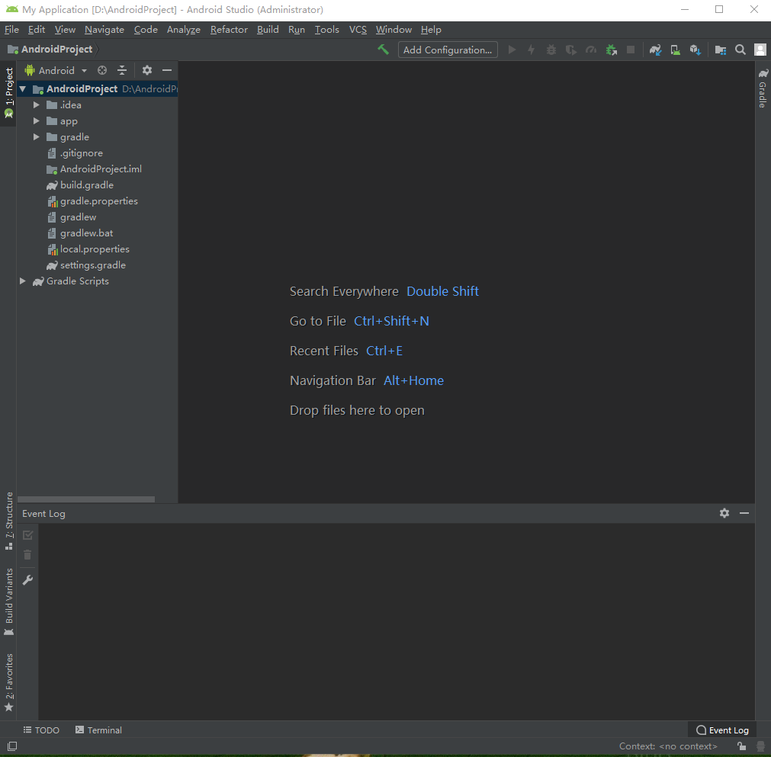Click the Make Project hammer icon

tap(383, 50)
